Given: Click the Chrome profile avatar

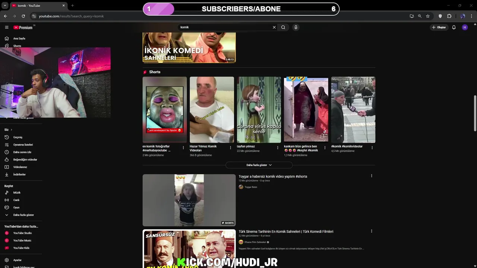Looking at the screenshot, I should click(462, 16).
